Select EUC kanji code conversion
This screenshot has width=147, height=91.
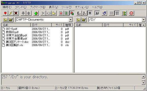click(79, 13)
